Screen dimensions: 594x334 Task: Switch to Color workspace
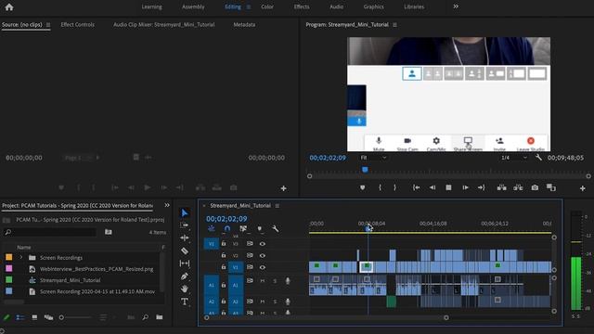point(267,6)
